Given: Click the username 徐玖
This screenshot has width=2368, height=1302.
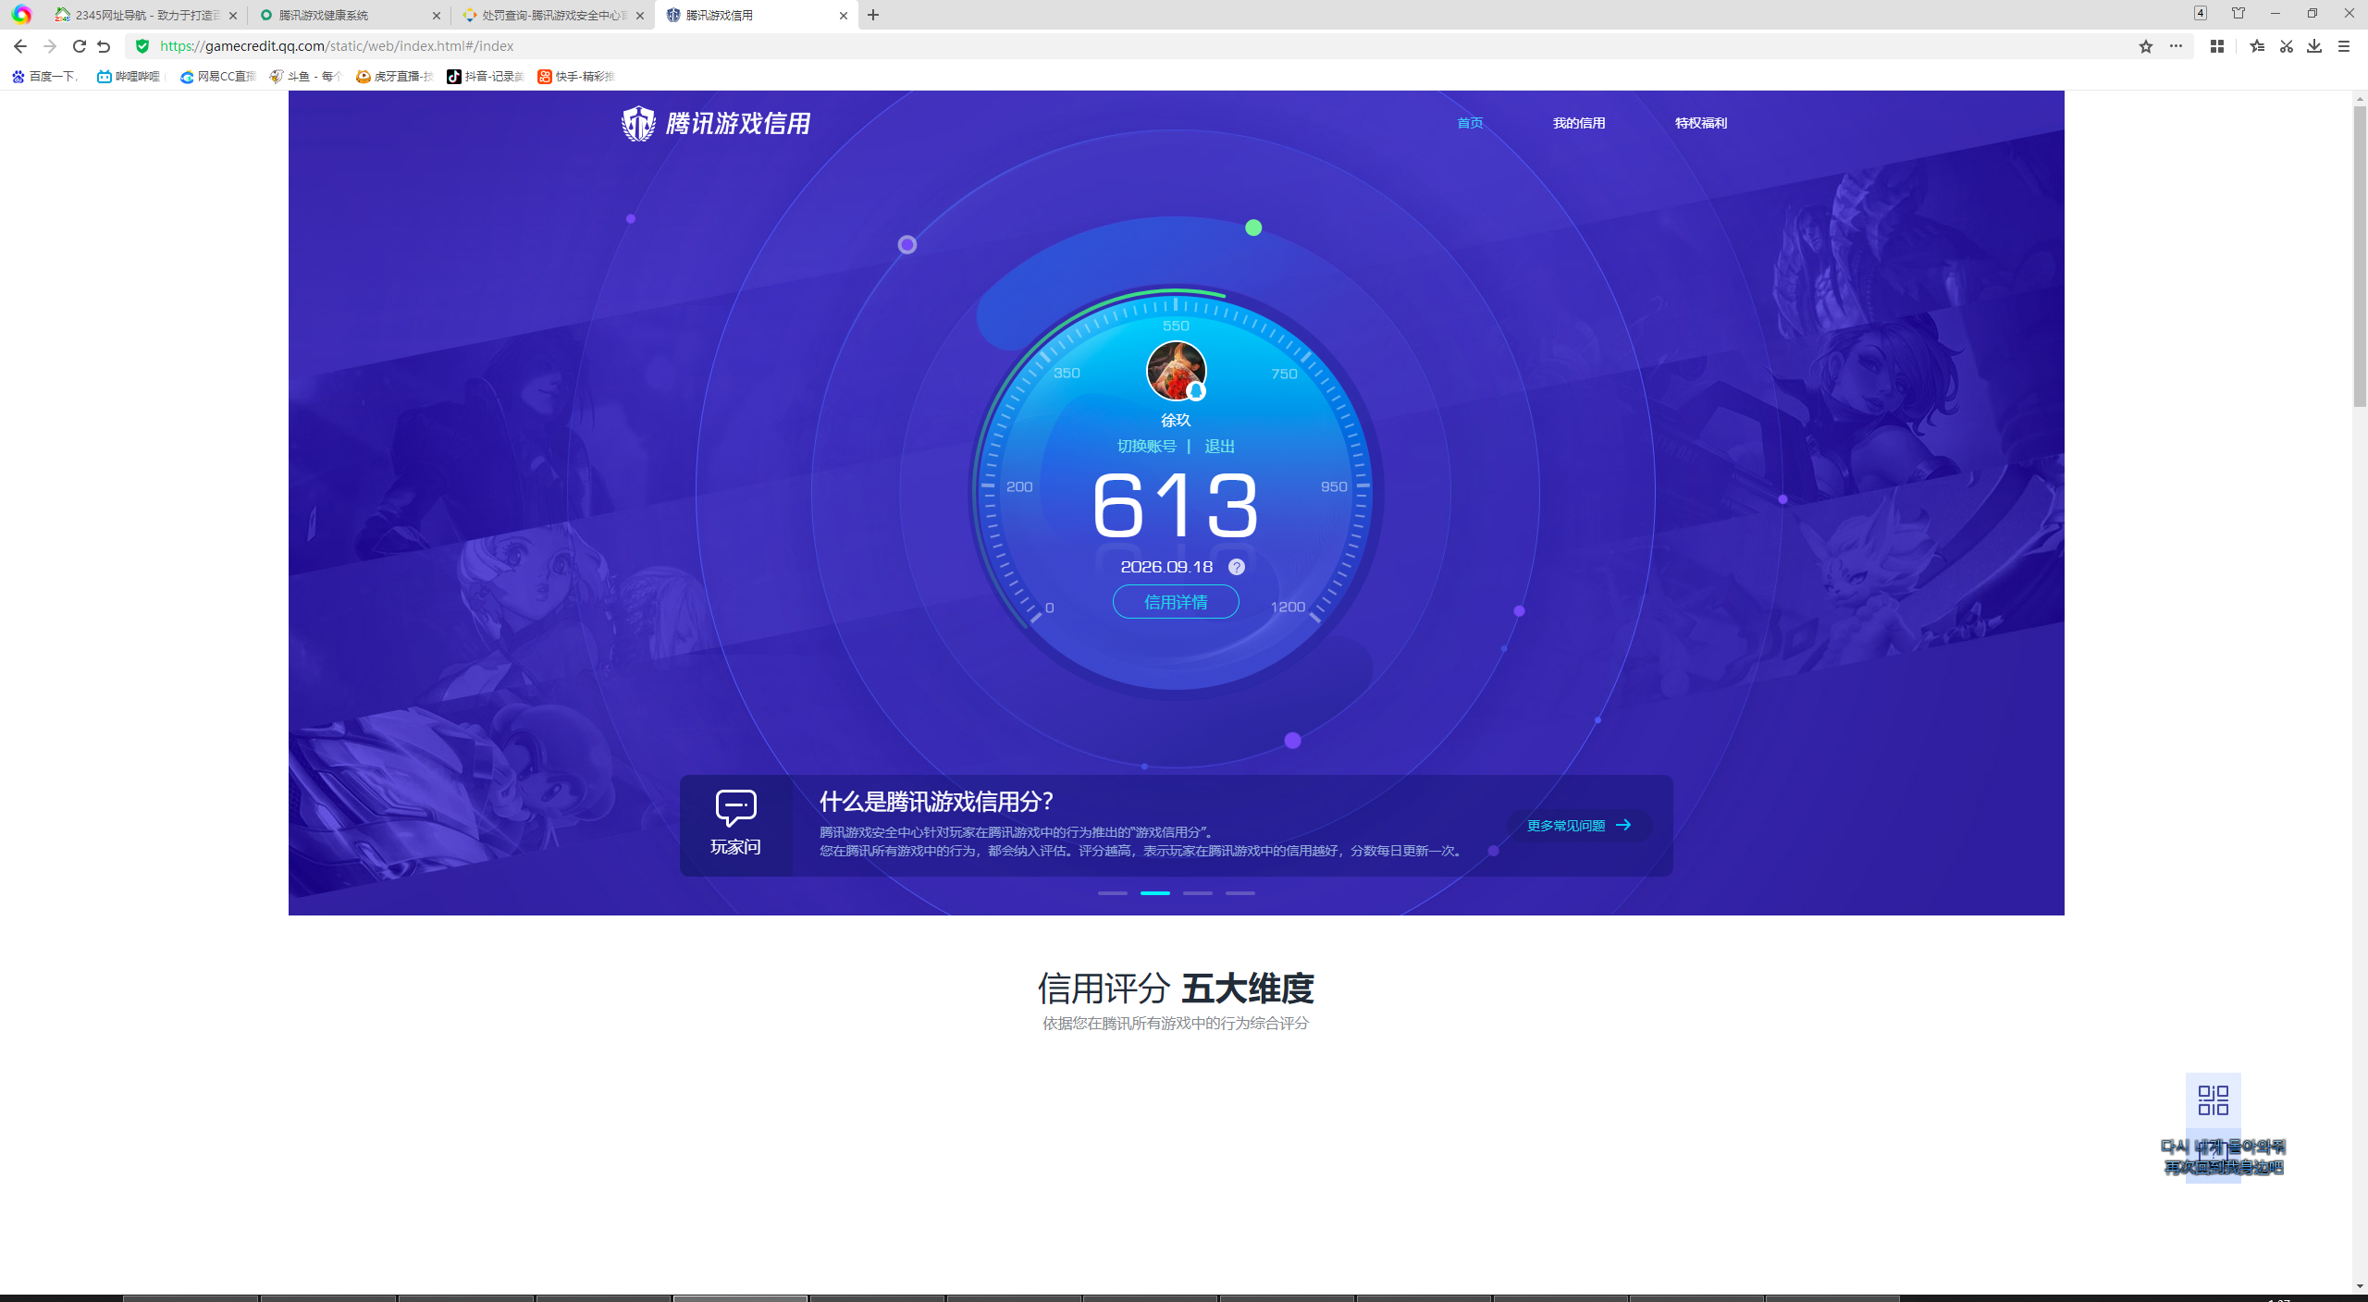Looking at the screenshot, I should tap(1176, 421).
